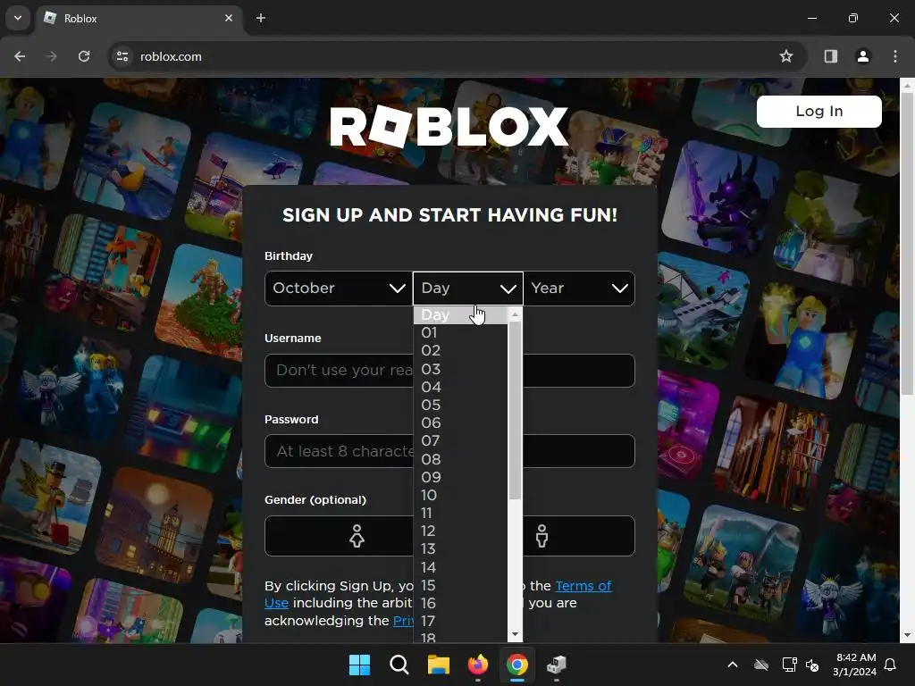This screenshot has height=686, width=915.
Task: Open the Privacy policy link
Action: click(x=403, y=621)
